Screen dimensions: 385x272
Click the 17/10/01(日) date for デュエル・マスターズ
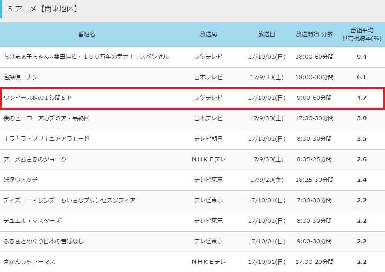click(267, 221)
